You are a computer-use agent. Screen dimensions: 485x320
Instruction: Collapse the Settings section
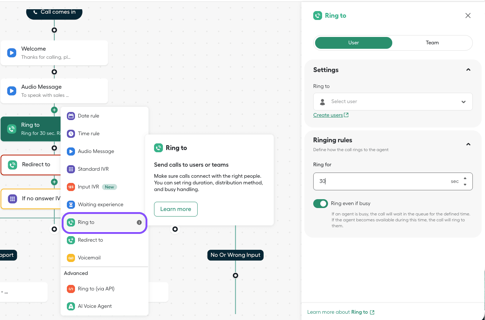click(x=468, y=70)
